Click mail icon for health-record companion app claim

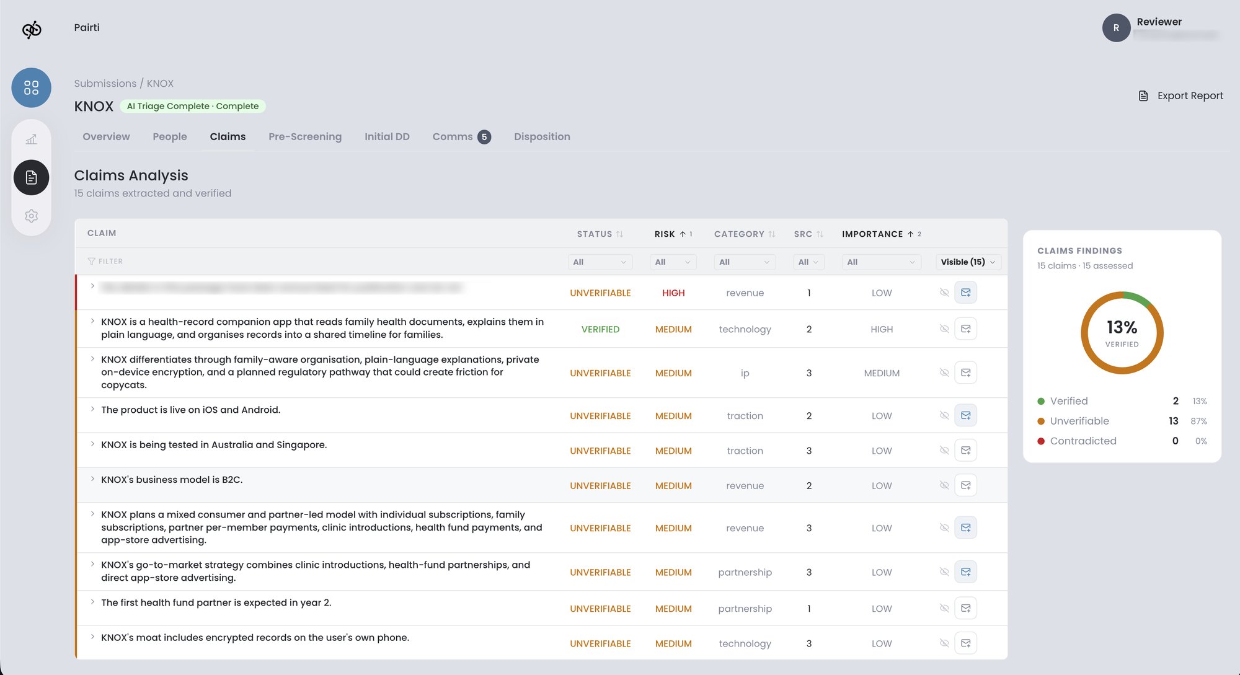(966, 329)
